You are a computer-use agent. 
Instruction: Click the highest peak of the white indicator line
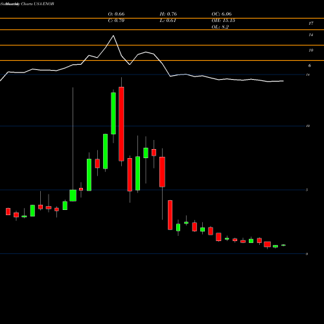tap(113, 36)
